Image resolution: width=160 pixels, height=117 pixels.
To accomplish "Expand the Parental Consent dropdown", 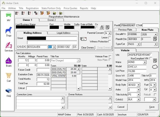I will coord(110,33).
